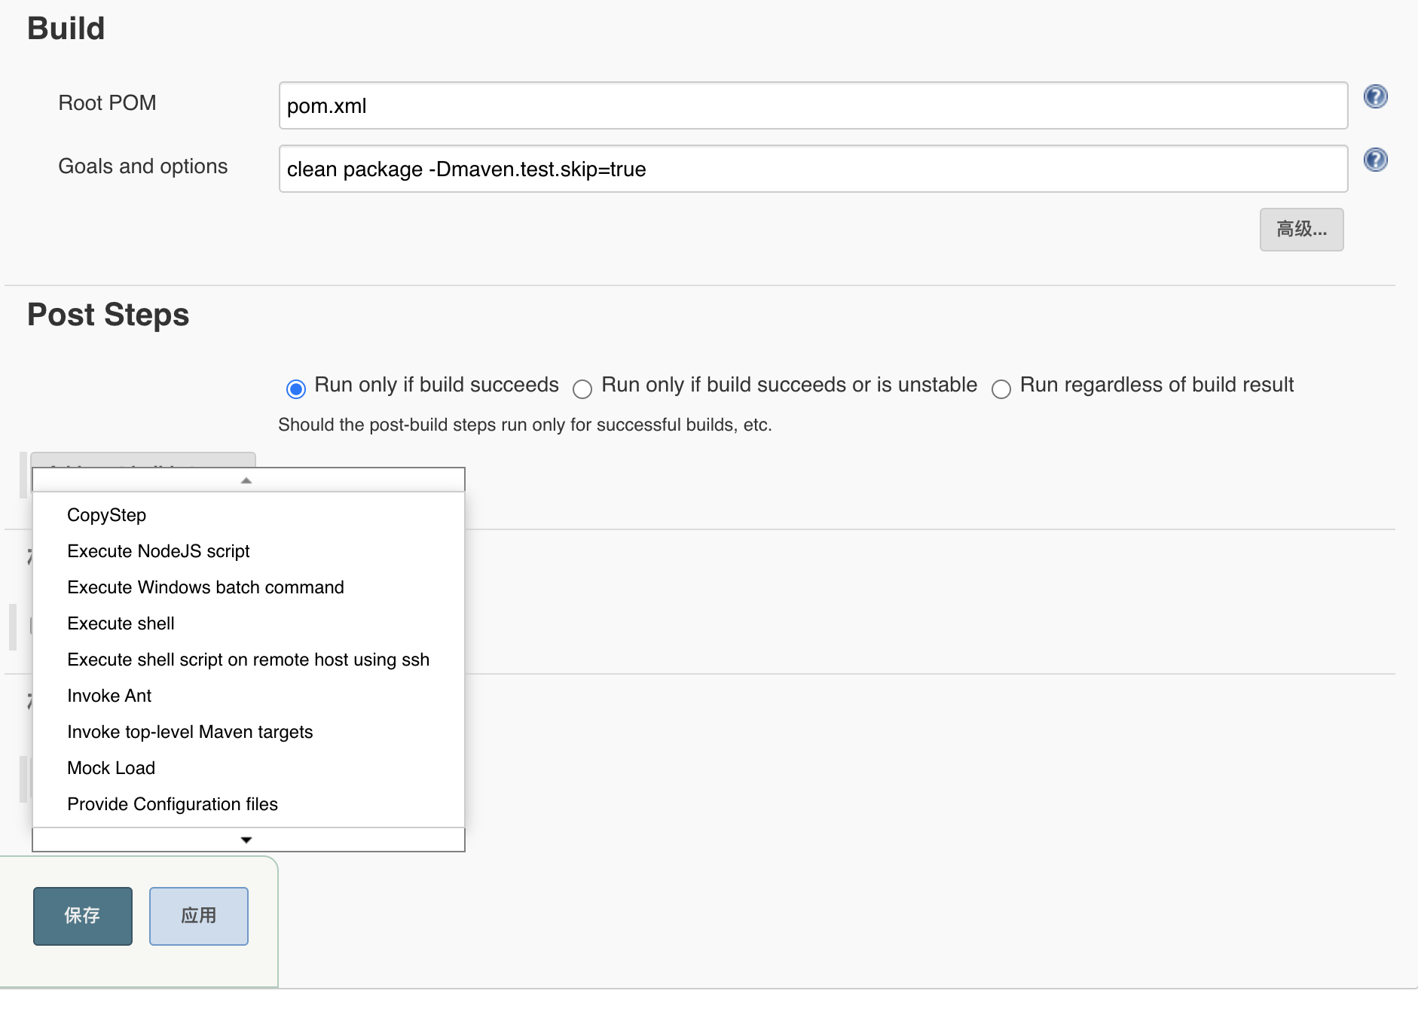This screenshot has width=1418, height=1018.
Task: Click the 保存 save button
Action: (83, 916)
